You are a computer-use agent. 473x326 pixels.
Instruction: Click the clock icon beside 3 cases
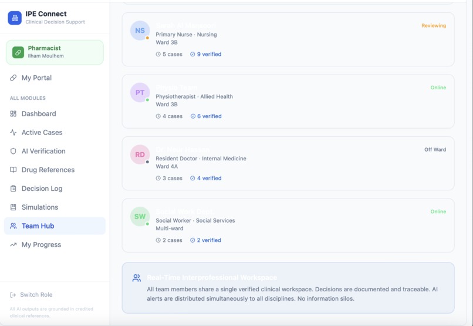[x=158, y=179]
